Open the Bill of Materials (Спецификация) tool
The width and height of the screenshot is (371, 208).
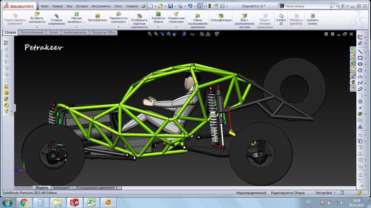pos(221,16)
